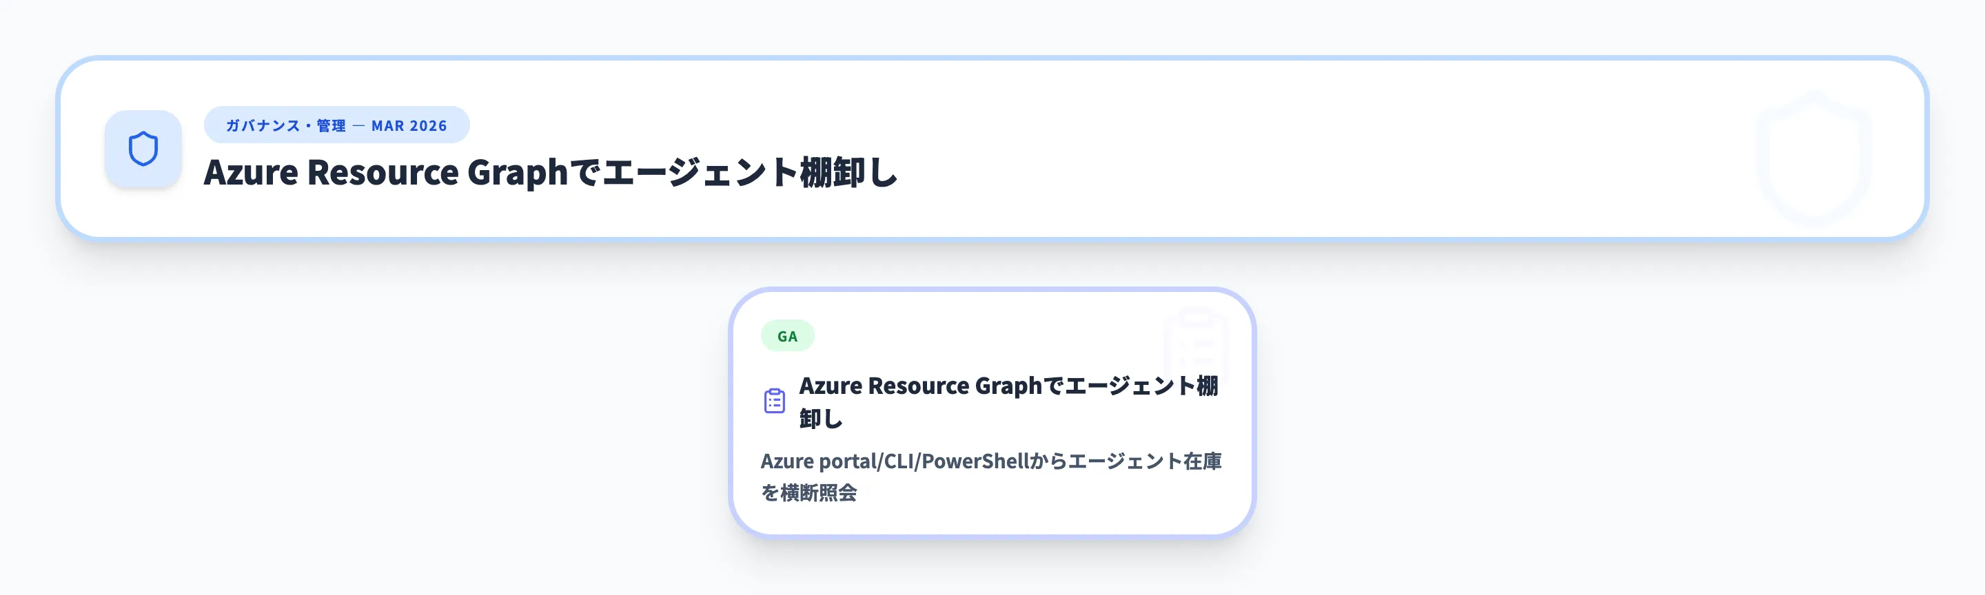
Task: Click the clipboard icon beside card title
Action: [x=775, y=401]
